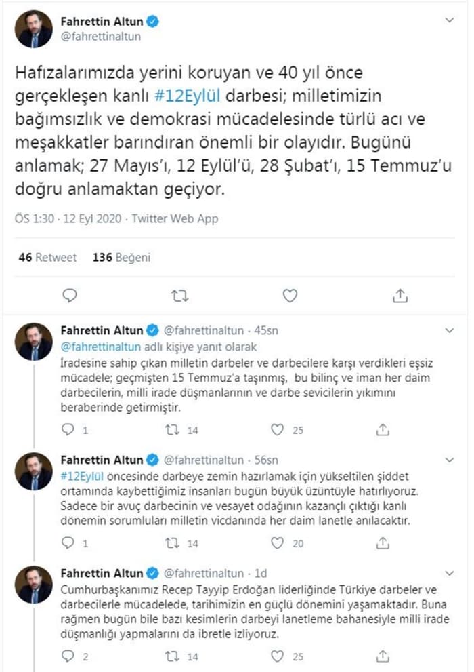Reply to the 1d tweet about Erdoğan
Image resolution: width=474 pixels, height=672 pixels.
pyautogui.click(x=68, y=656)
